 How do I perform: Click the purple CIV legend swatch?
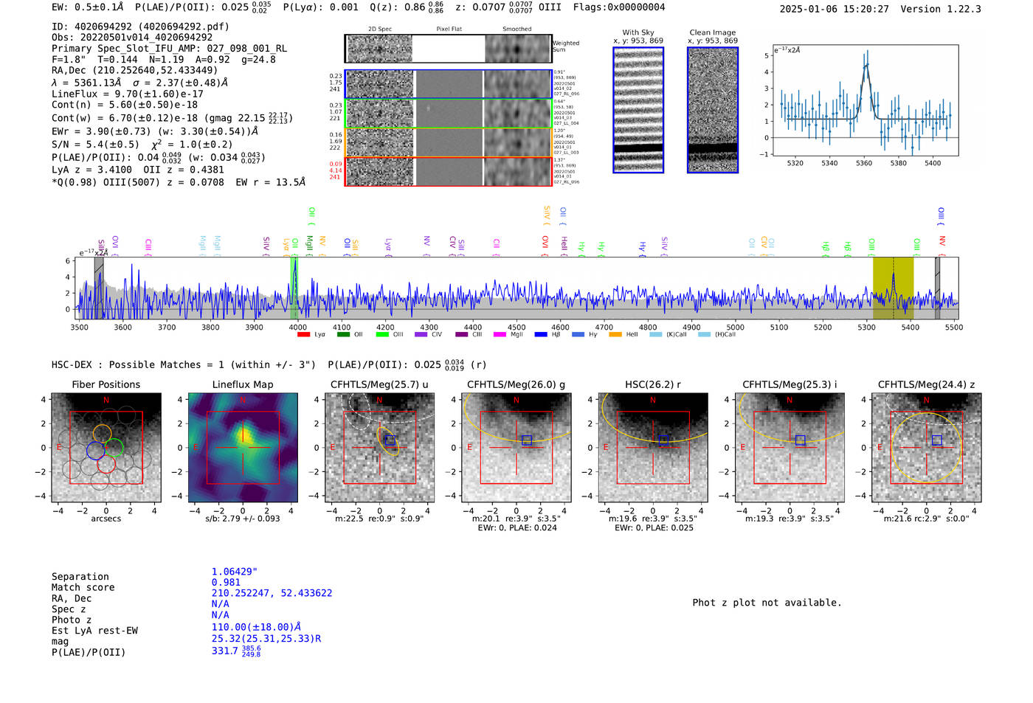click(x=421, y=334)
